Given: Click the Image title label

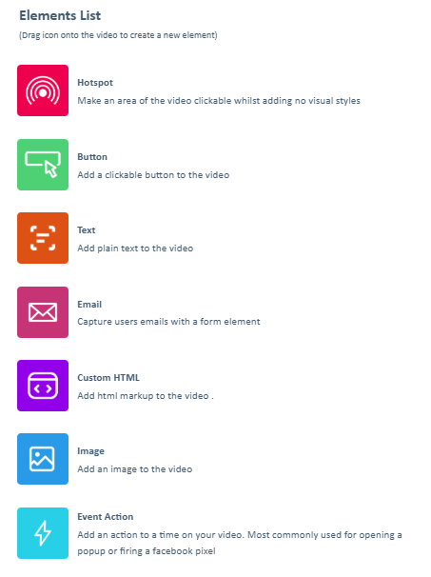Looking at the screenshot, I should tap(90, 451).
